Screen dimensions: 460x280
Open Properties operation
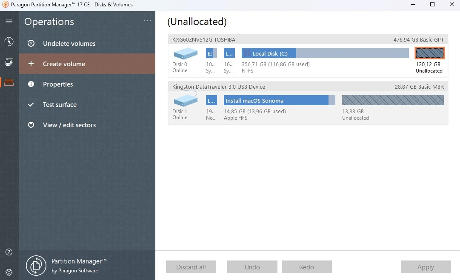click(87, 84)
